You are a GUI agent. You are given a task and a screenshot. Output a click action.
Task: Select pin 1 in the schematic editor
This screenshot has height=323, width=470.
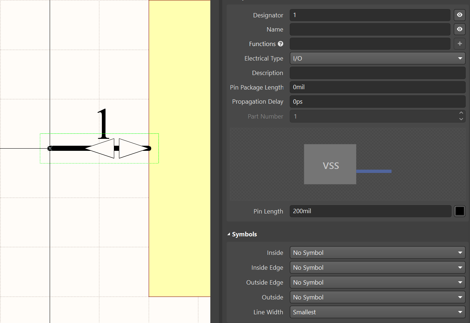coord(99,148)
